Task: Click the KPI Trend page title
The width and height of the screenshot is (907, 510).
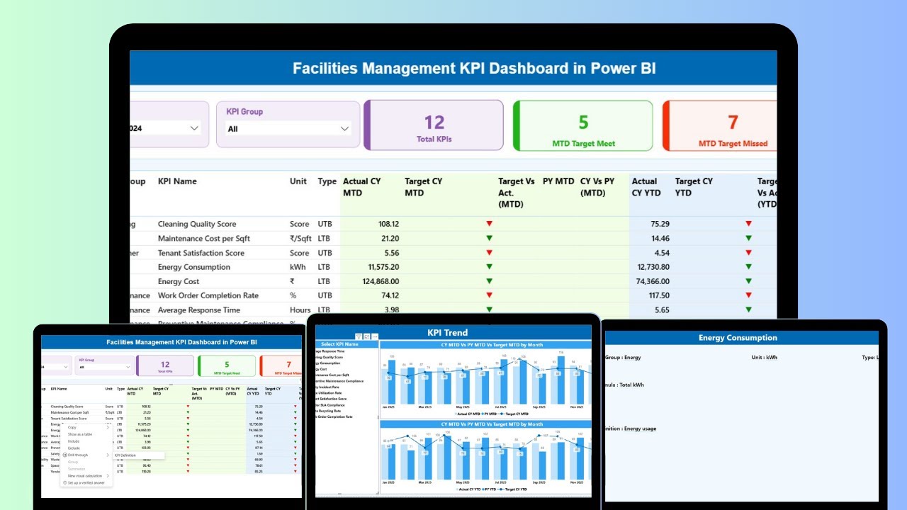Action: 447,333
